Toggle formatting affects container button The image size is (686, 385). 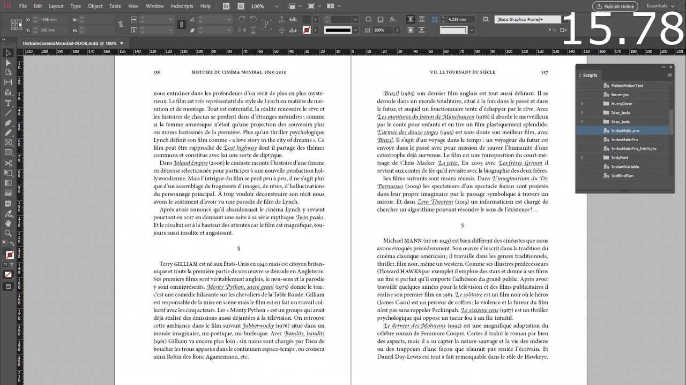click(6, 265)
